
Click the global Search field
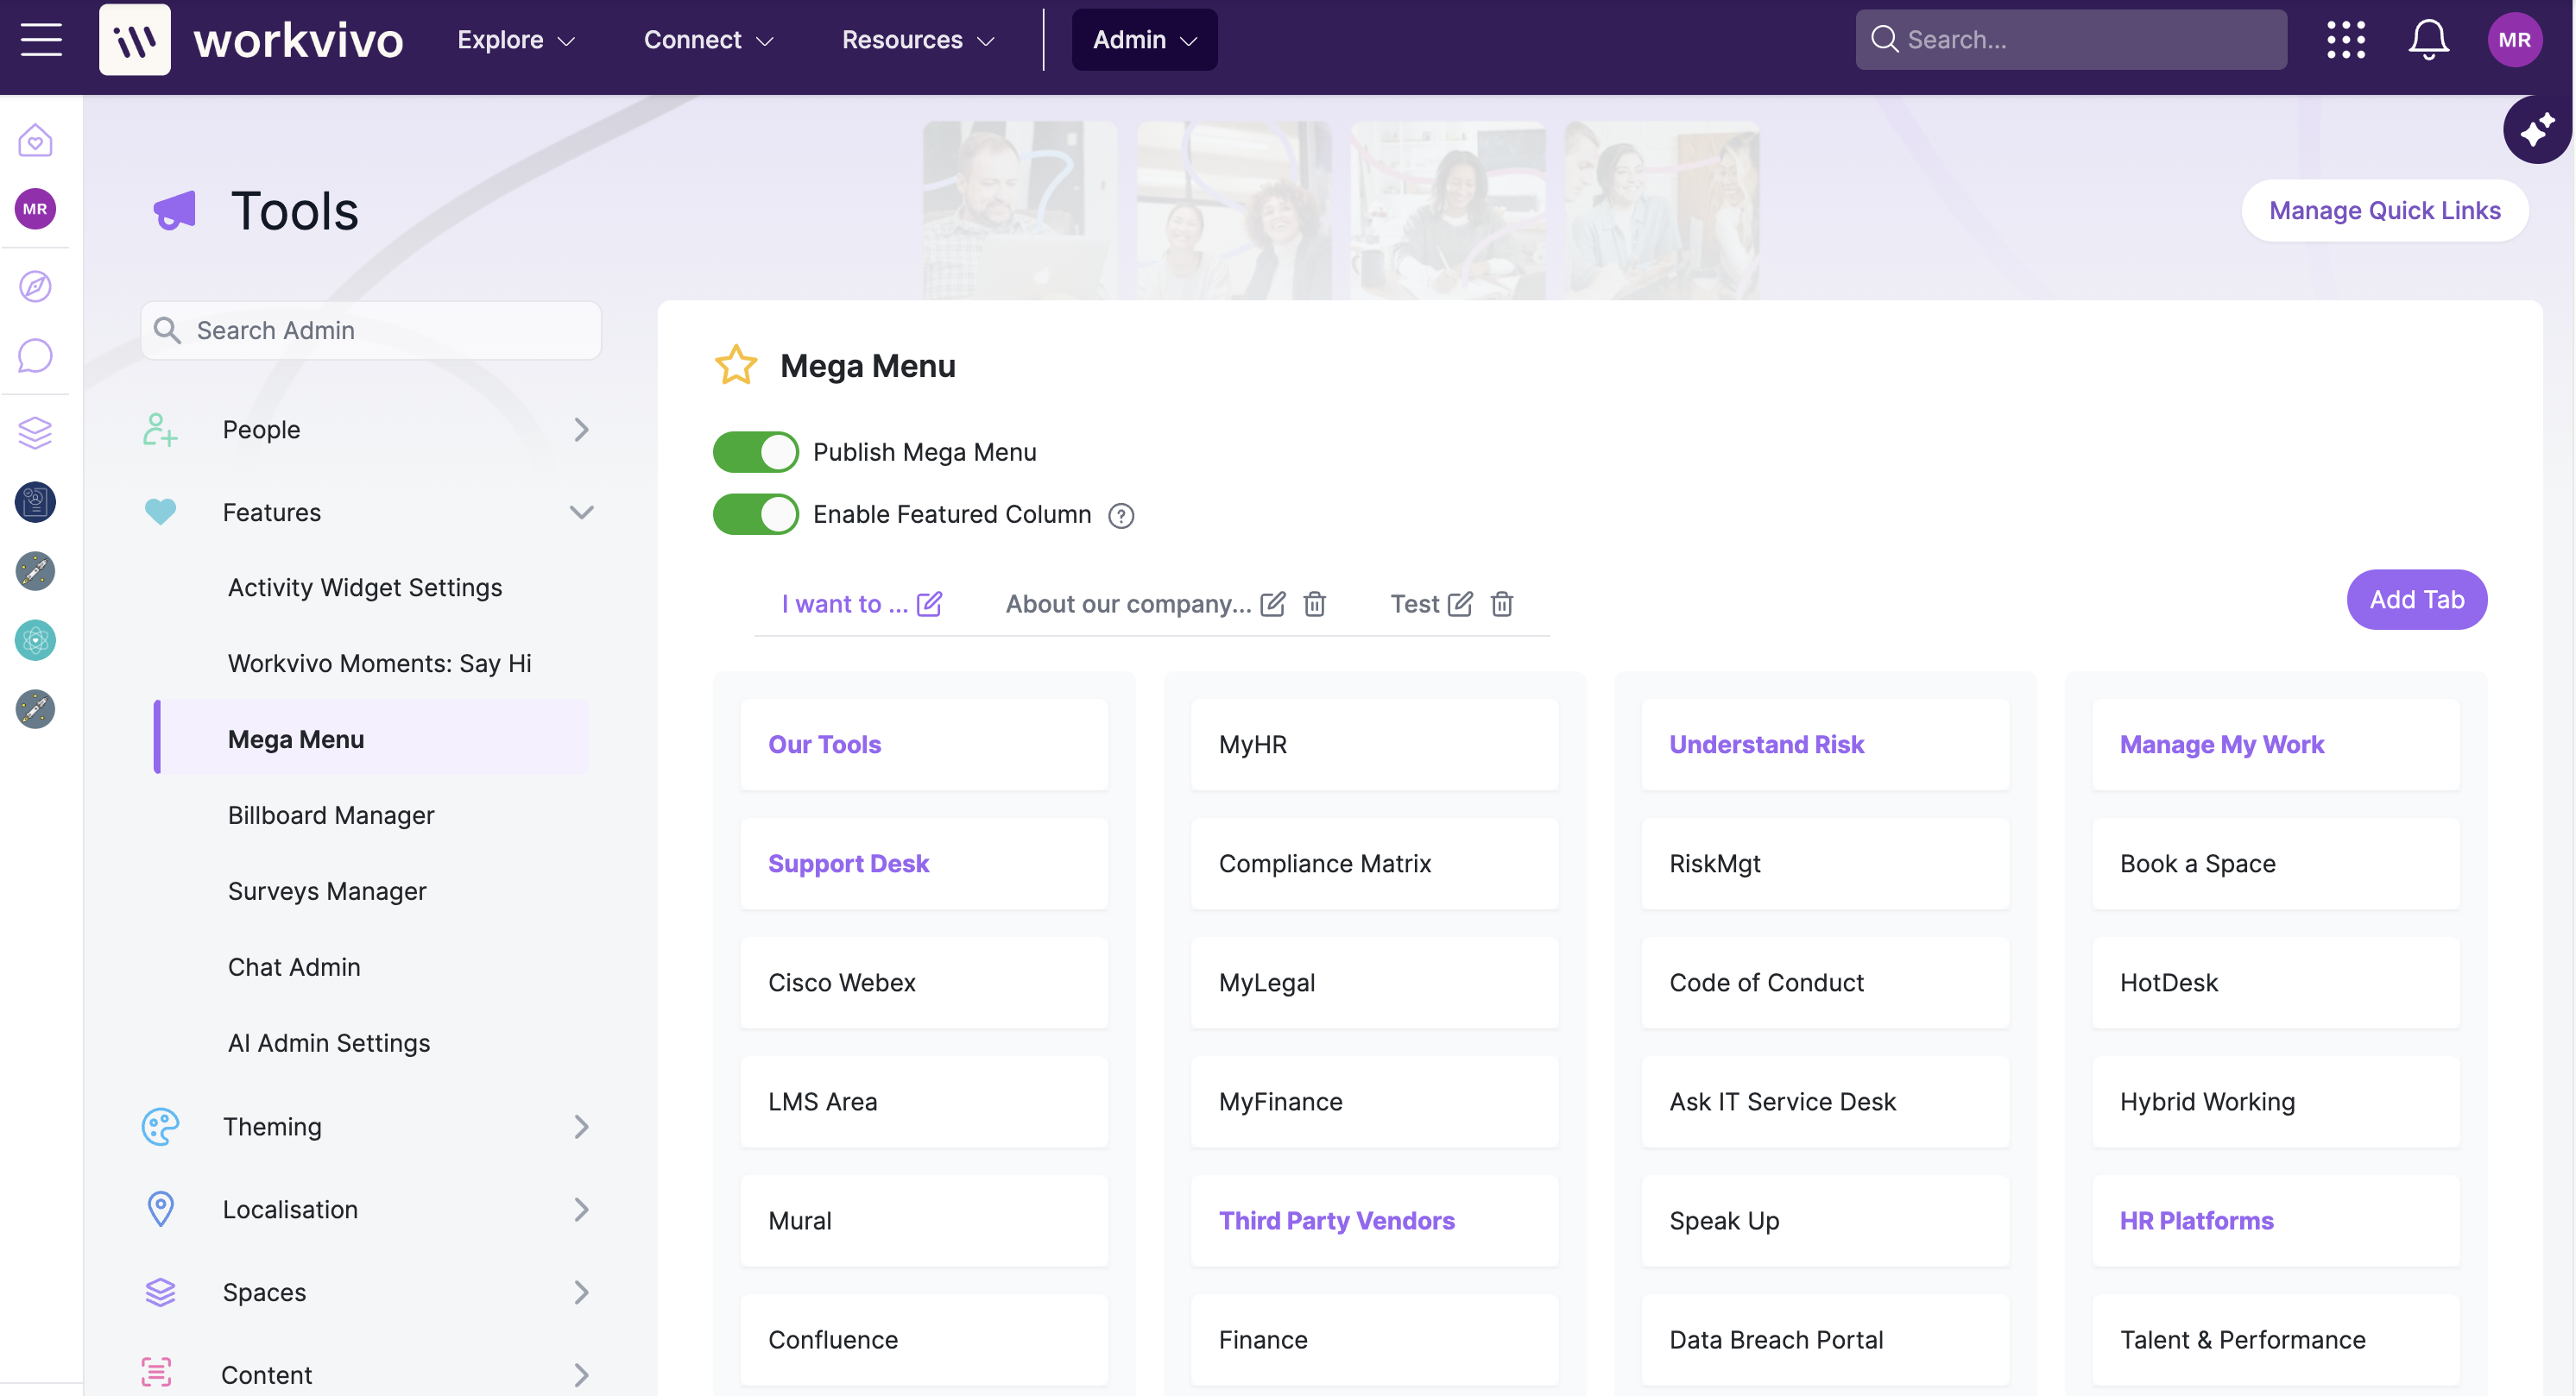[x=2070, y=40]
